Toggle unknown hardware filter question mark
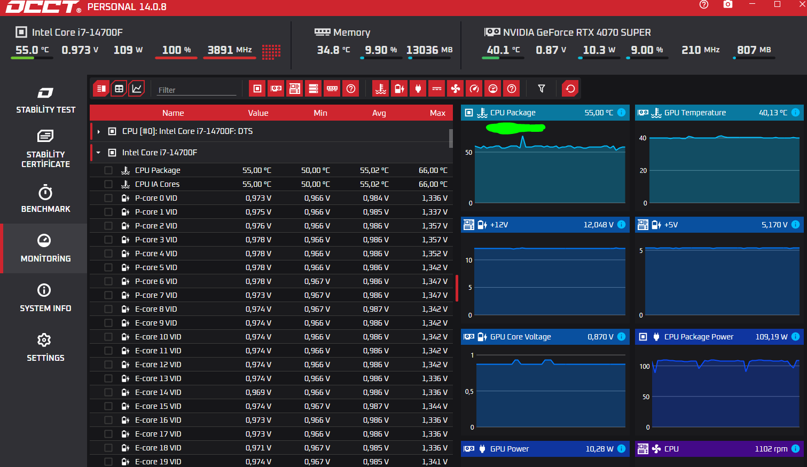This screenshot has height=467, width=807. 351,89
